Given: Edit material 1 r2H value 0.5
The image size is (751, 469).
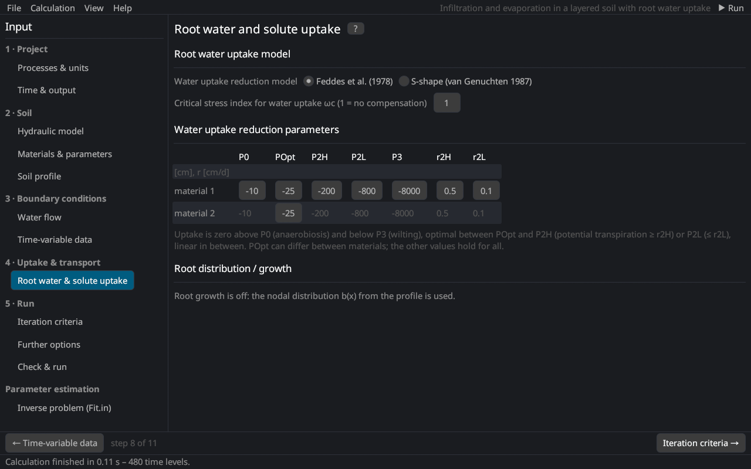Looking at the screenshot, I should pos(450,191).
